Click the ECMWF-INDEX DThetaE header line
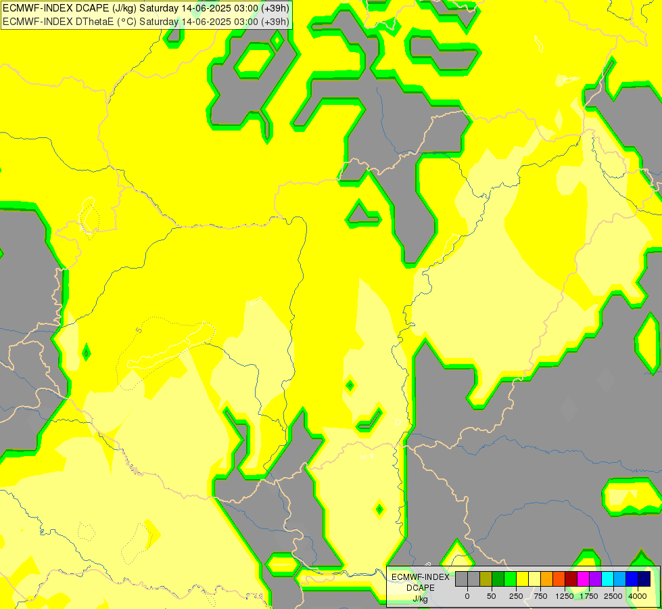 (145, 22)
